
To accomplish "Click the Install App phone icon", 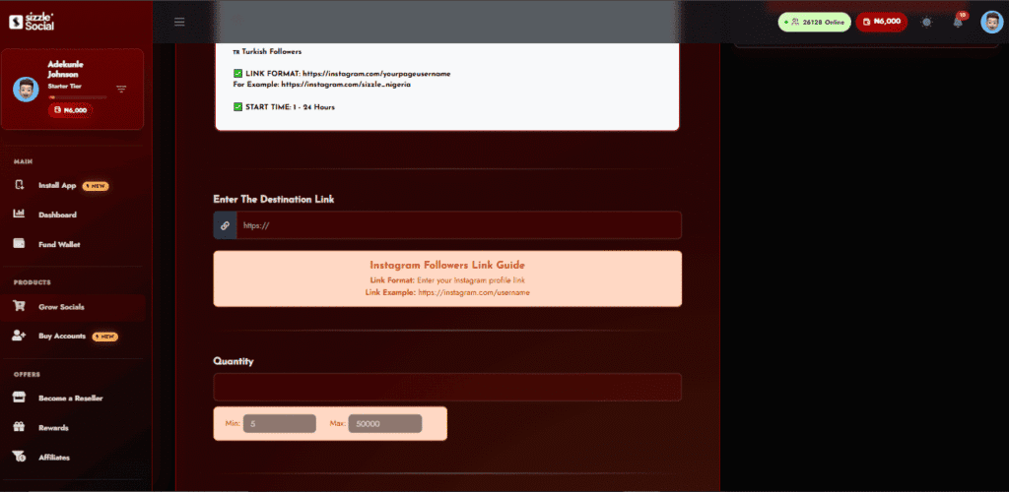I will (20, 185).
